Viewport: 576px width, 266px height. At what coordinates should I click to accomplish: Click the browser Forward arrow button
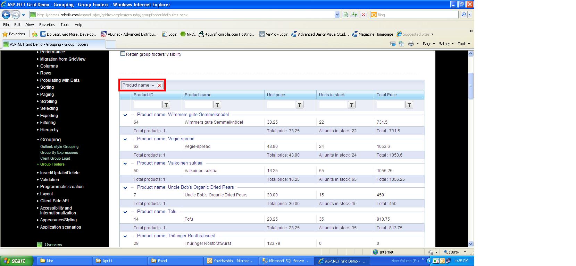(x=16, y=15)
